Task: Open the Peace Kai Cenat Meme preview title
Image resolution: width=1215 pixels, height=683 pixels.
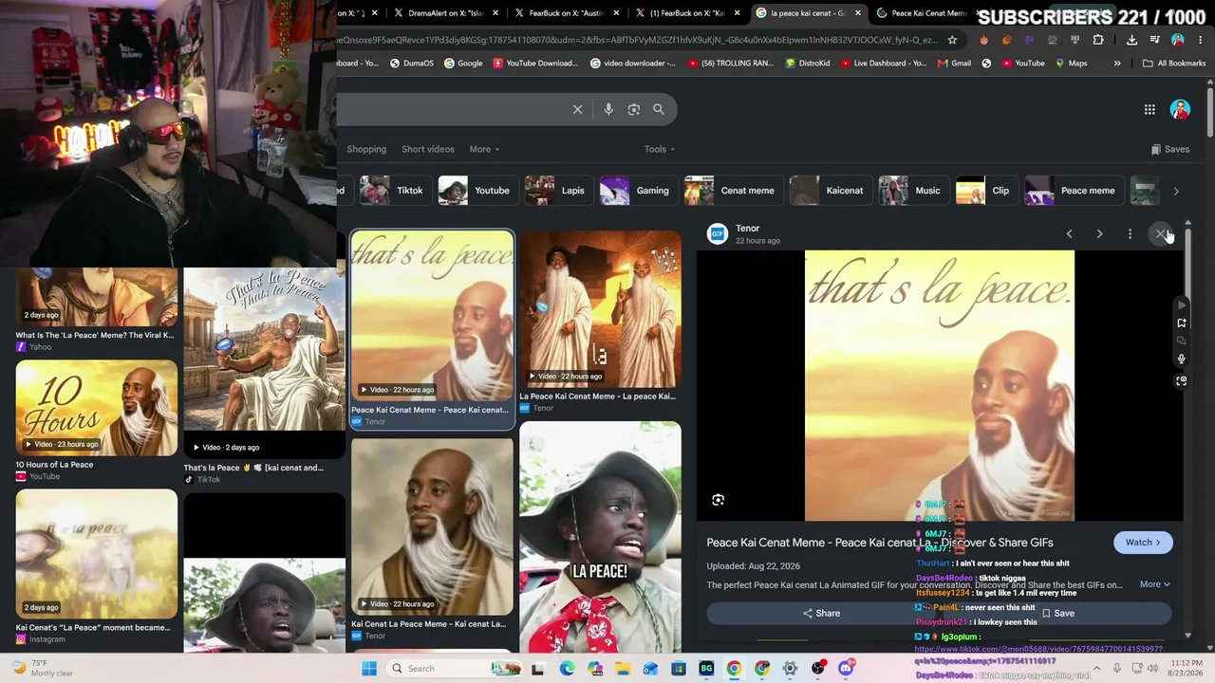Action: tap(880, 543)
